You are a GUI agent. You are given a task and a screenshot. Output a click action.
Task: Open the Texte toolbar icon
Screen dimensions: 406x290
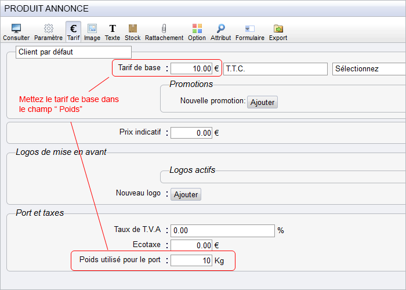(113, 28)
